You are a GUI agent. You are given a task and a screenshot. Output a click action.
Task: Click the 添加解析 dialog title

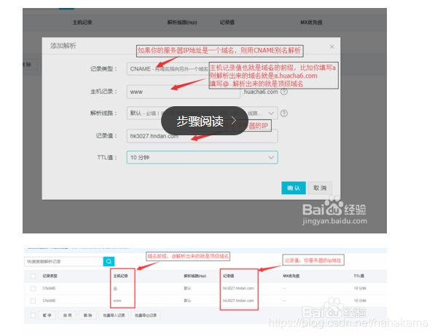point(63,46)
